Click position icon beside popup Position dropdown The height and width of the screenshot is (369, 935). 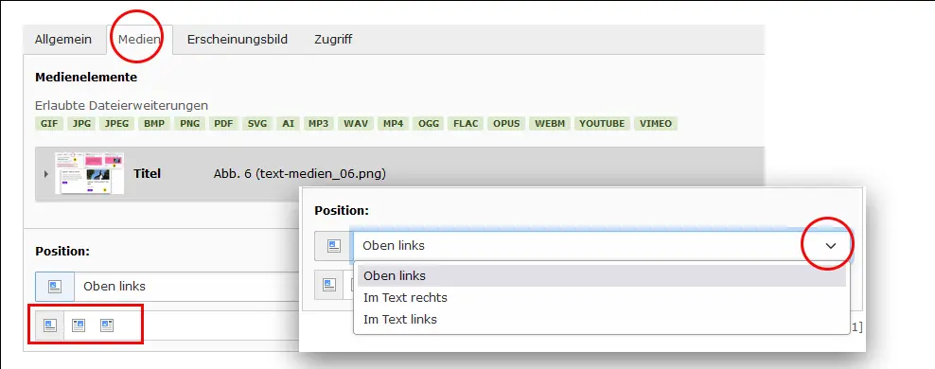tap(334, 246)
